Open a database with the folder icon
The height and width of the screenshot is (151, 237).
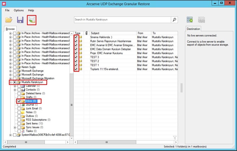pyautogui.click(x=9, y=20)
